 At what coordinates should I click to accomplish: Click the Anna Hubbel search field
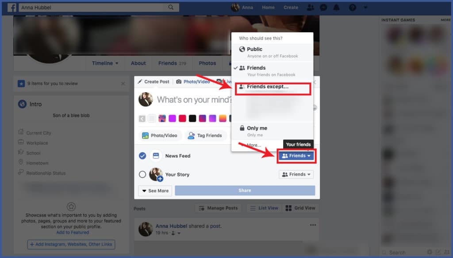pyautogui.click(x=99, y=7)
